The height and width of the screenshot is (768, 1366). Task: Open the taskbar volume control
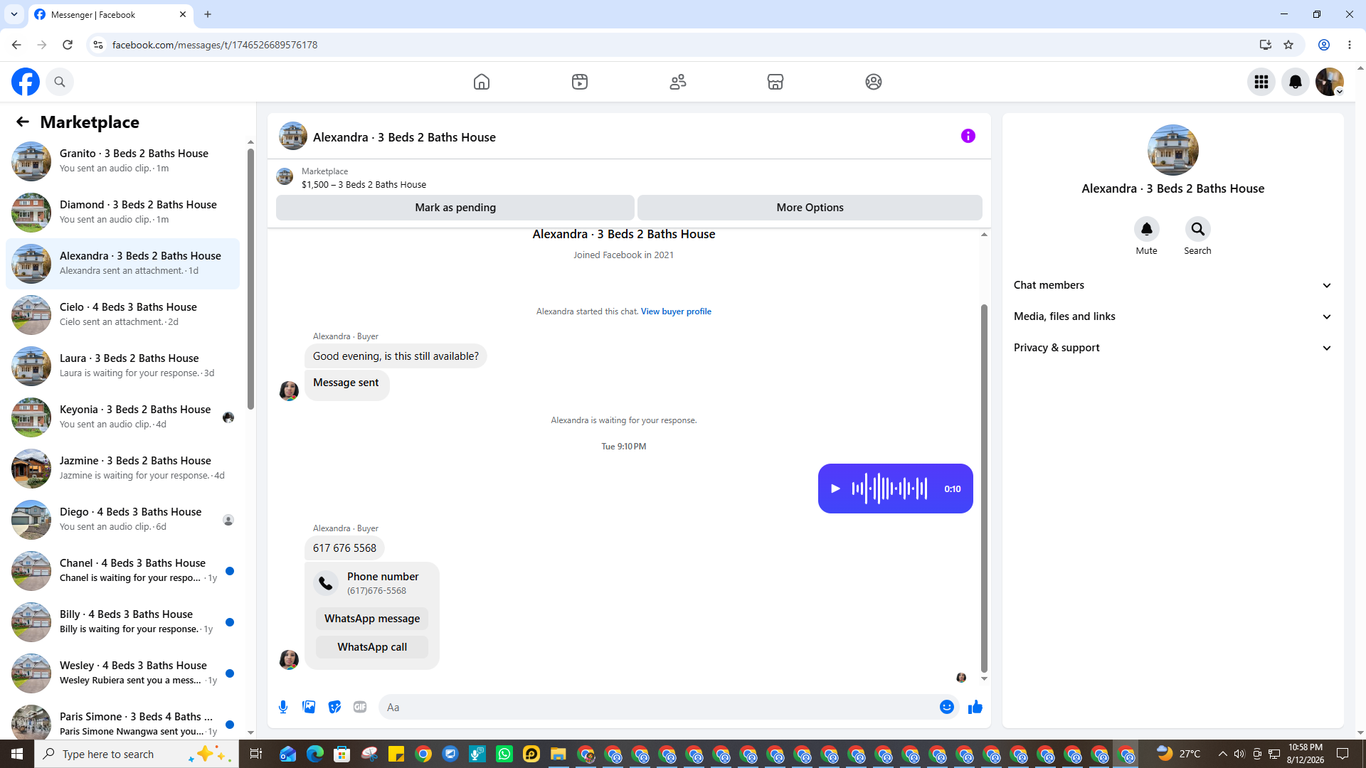(1239, 754)
